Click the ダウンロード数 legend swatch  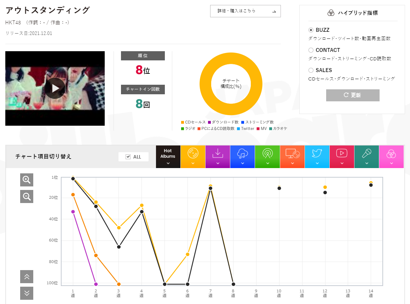tap(209, 123)
